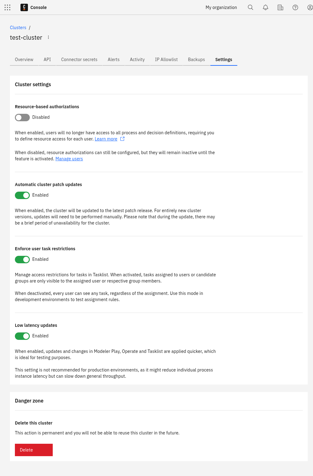
Task: Turn off Low latency updates
Action: point(22,336)
